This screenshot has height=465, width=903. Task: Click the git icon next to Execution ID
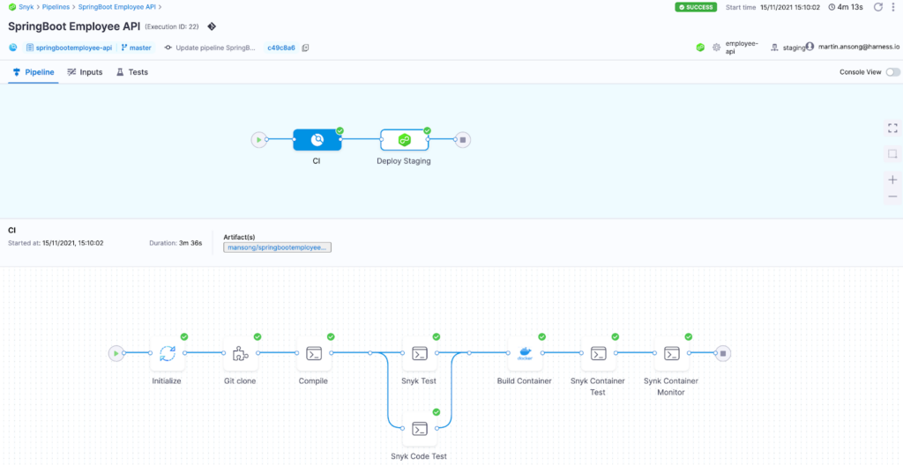click(x=212, y=26)
